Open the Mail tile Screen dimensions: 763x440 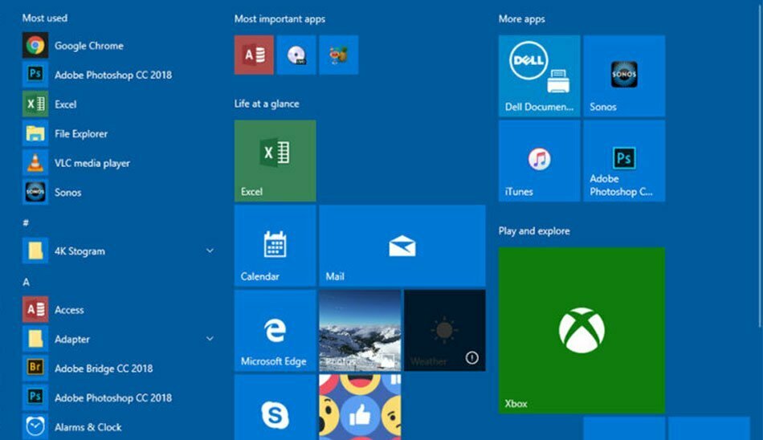click(x=402, y=246)
